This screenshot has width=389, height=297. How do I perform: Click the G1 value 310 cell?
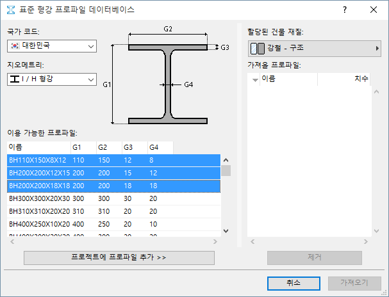click(x=78, y=211)
